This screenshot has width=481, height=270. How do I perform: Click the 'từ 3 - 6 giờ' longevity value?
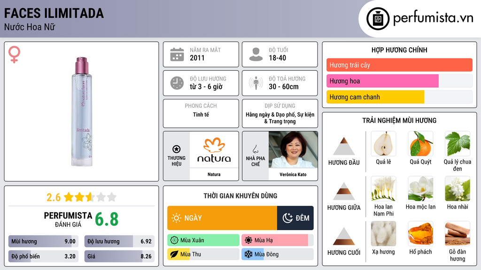click(x=206, y=87)
